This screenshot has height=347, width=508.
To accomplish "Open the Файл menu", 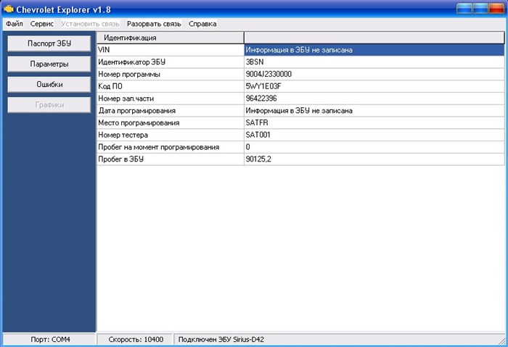I will coord(15,24).
